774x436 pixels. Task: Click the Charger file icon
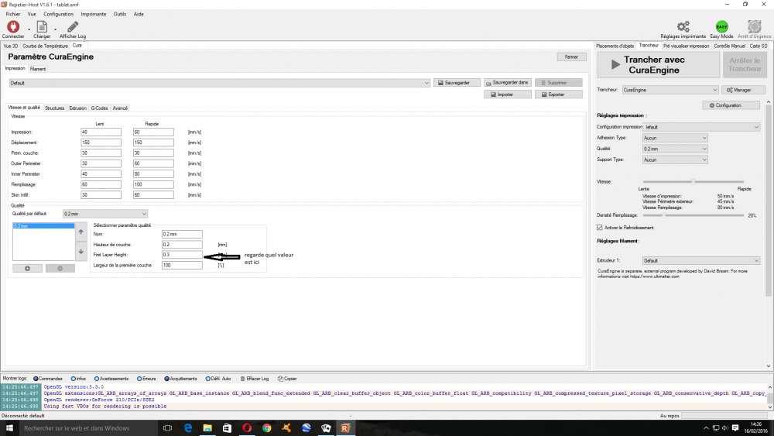pos(42,26)
